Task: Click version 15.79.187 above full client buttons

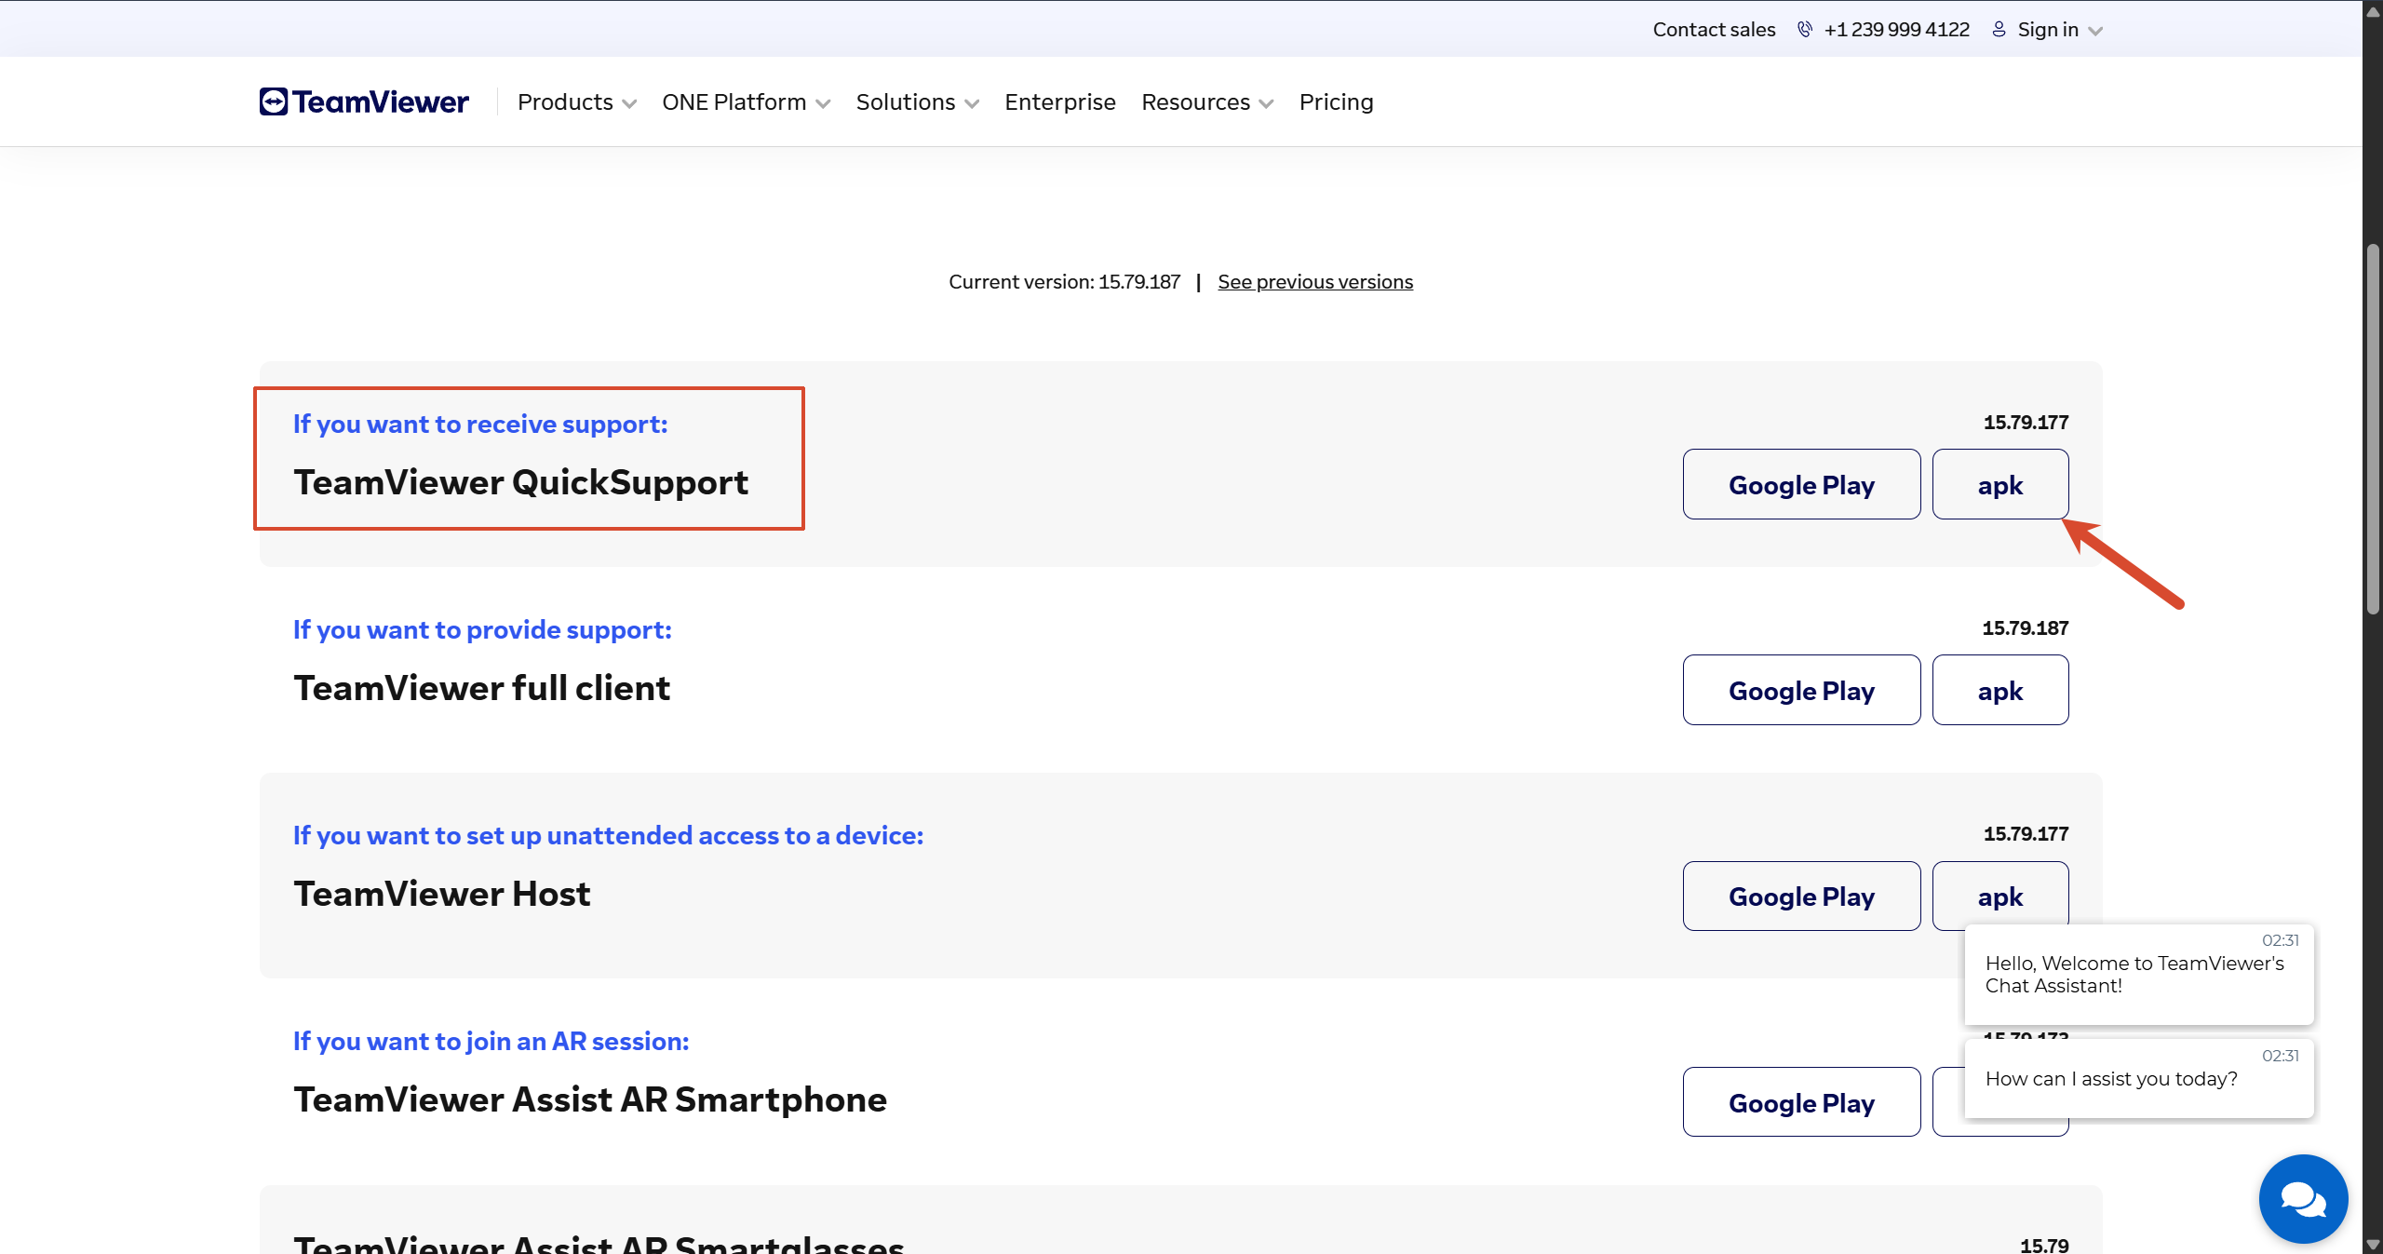Action: coord(2025,627)
